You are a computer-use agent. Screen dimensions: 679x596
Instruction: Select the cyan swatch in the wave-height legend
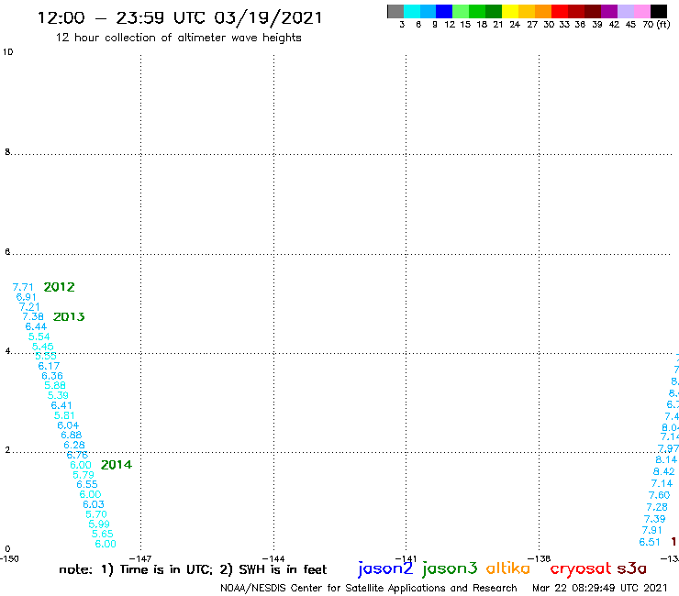412,11
